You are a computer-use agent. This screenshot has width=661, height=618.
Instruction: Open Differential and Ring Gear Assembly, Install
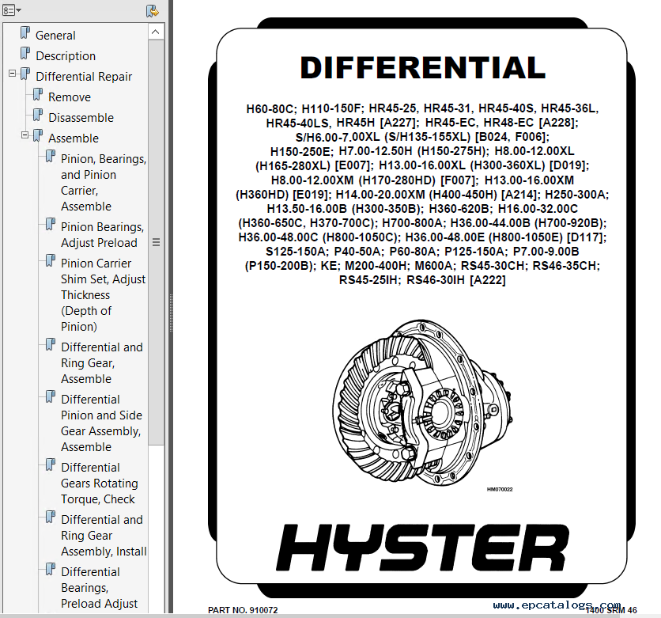point(104,536)
